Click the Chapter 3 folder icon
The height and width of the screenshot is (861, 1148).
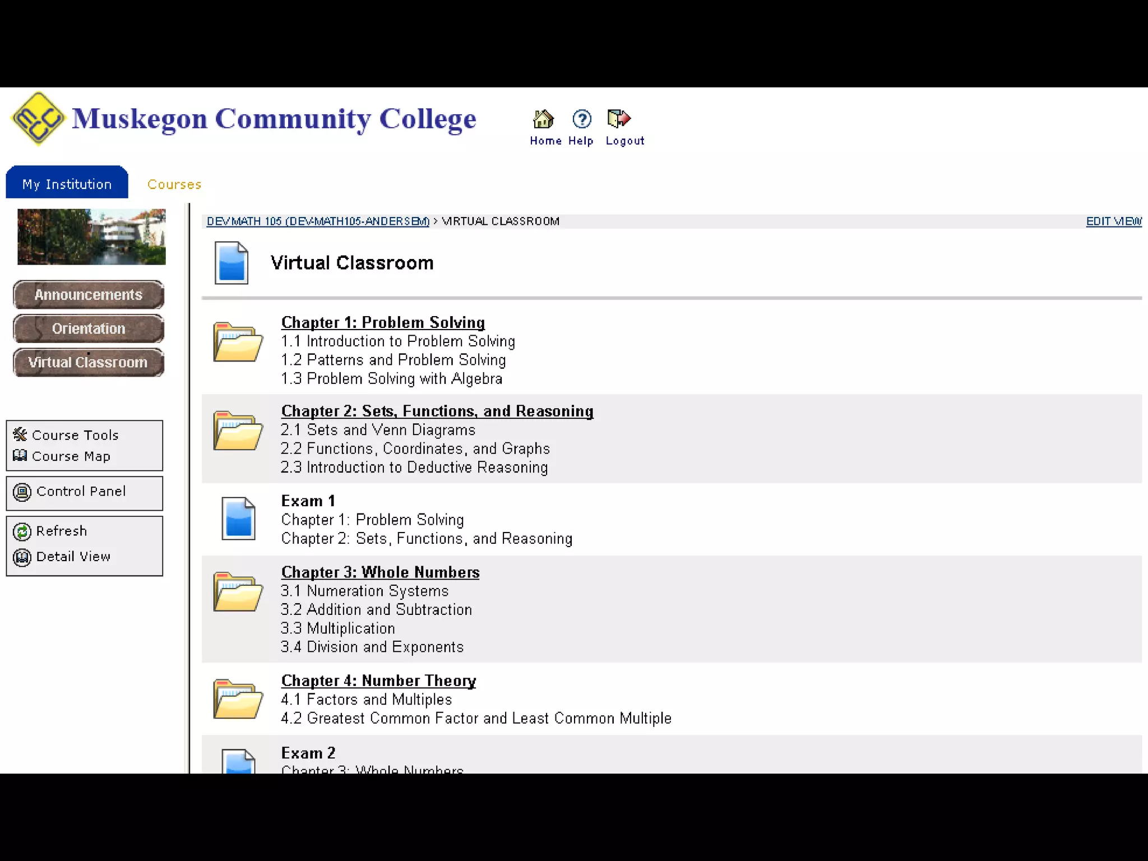coord(238,591)
